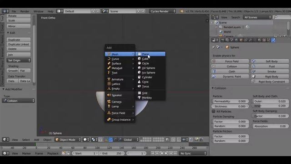
Task: Click the Join button
Action: click(19, 55)
